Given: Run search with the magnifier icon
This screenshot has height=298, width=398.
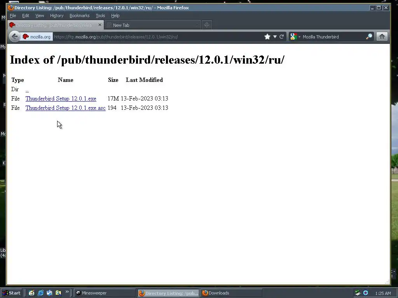Looking at the screenshot, I should pyautogui.click(x=369, y=37).
